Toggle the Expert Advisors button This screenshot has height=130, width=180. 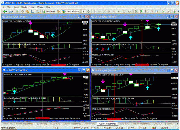pos(70,11)
